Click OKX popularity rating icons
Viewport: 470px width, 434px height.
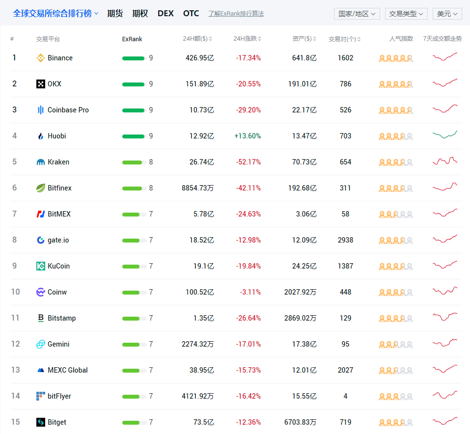click(x=396, y=84)
